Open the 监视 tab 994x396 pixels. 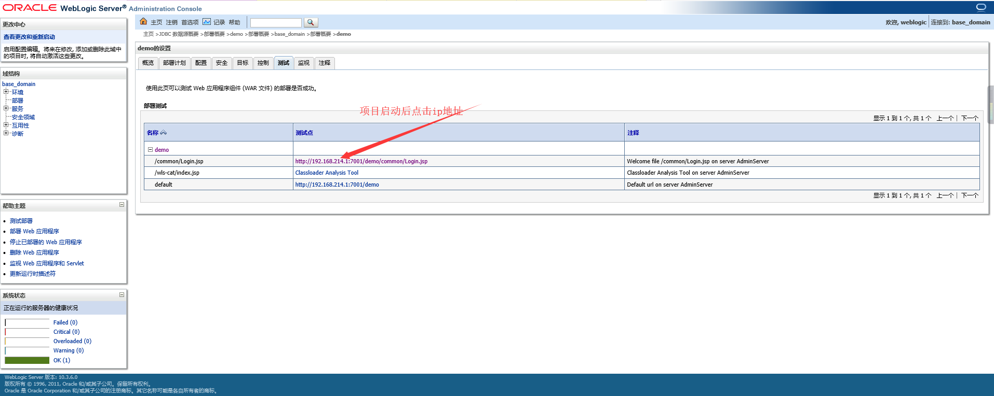[304, 63]
